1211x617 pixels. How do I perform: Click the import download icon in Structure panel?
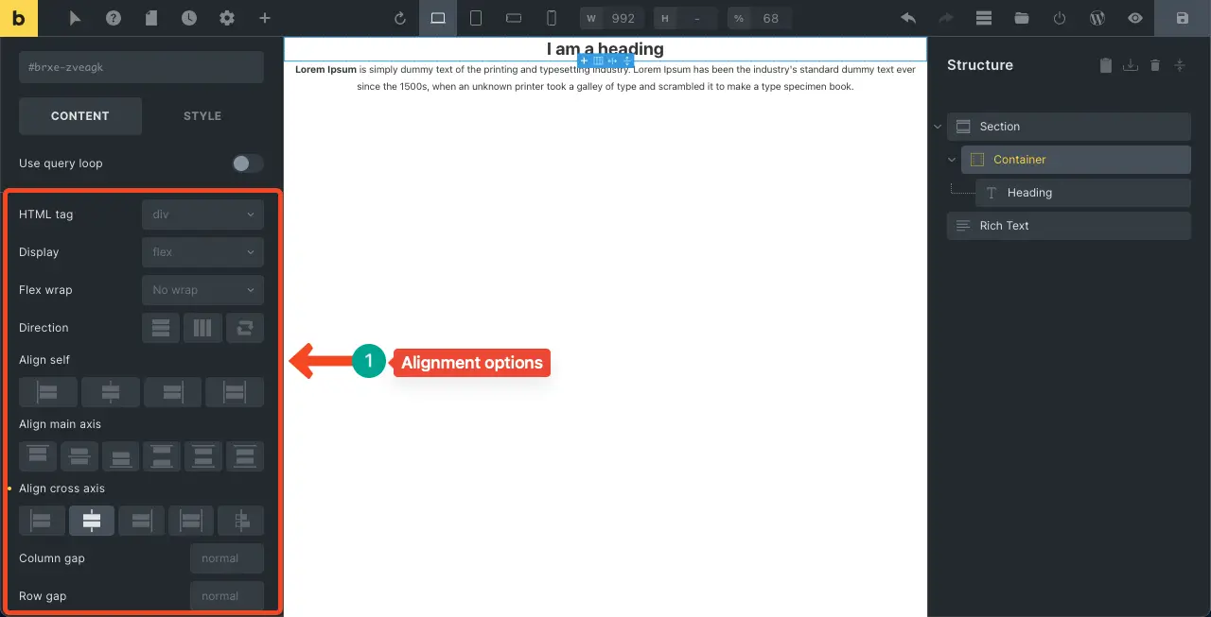(x=1130, y=65)
